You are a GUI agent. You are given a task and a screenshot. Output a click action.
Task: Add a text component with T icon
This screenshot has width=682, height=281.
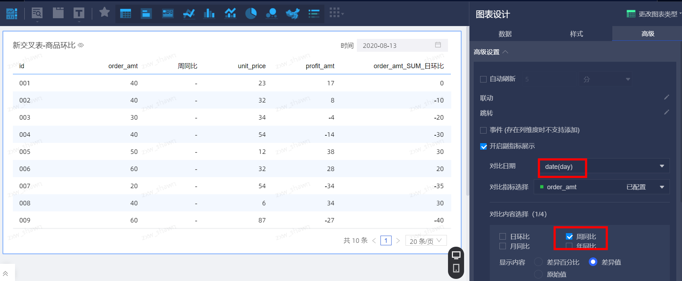pyautogui.click(x=79, y=13)
